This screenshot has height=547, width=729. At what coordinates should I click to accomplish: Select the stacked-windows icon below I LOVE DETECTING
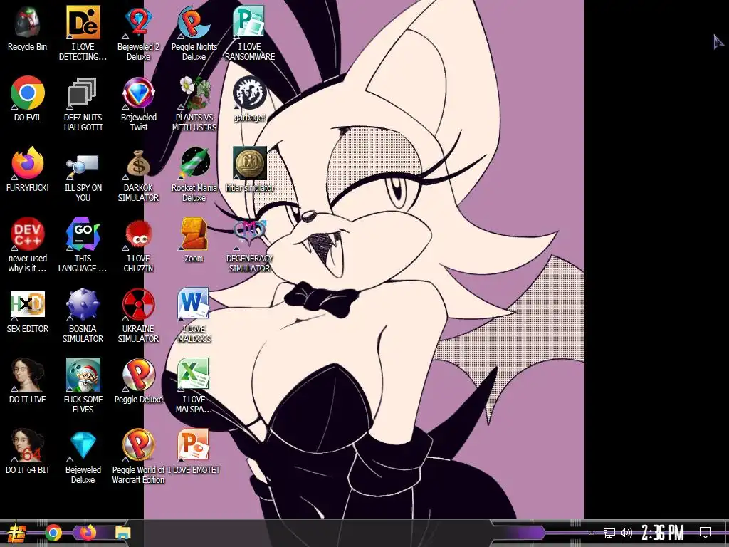tap(83, 93)
